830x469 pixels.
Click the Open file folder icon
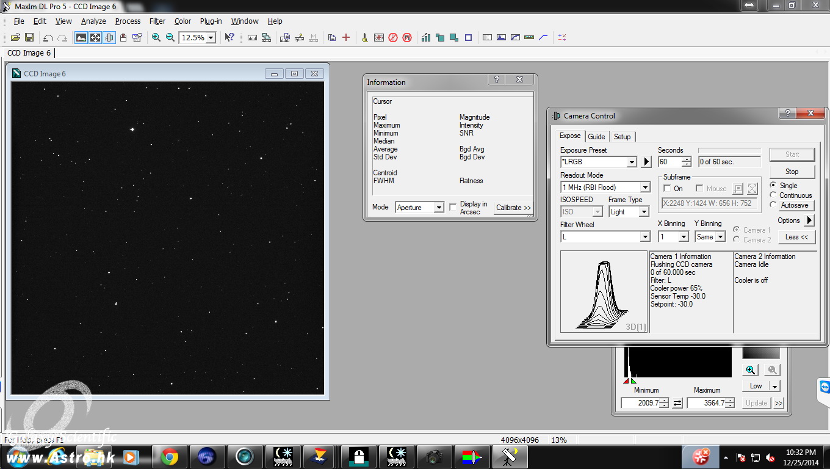click(15, 37)
